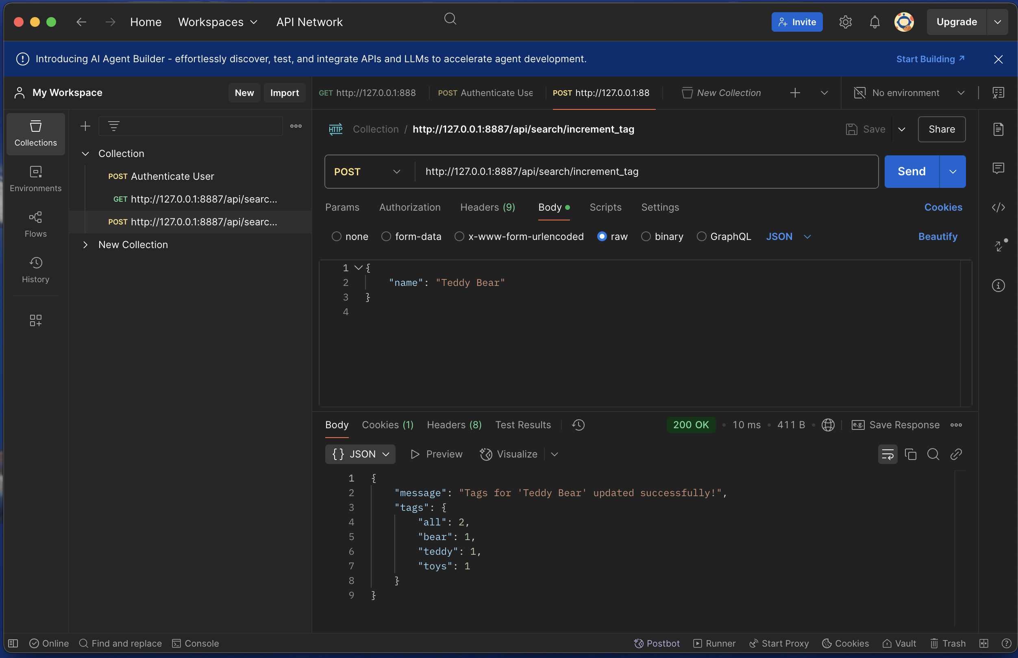Open collections more options ellipsis
This screenshot has width=1018, height=658.
[x=296, y=126]
